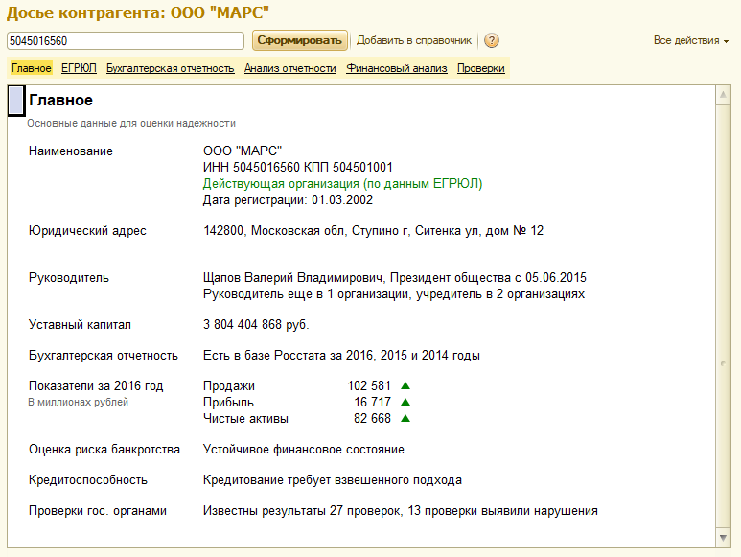The image size is (741, 557).
Task: Click the Продажи row label
Action: point(229,386)
